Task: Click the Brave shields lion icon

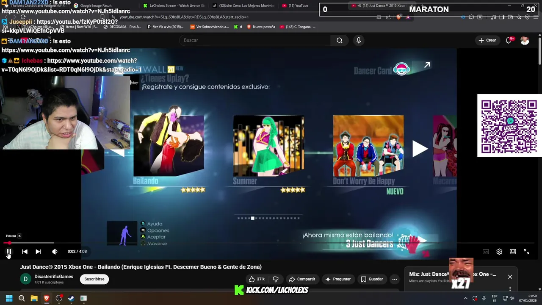Action: 398,17
